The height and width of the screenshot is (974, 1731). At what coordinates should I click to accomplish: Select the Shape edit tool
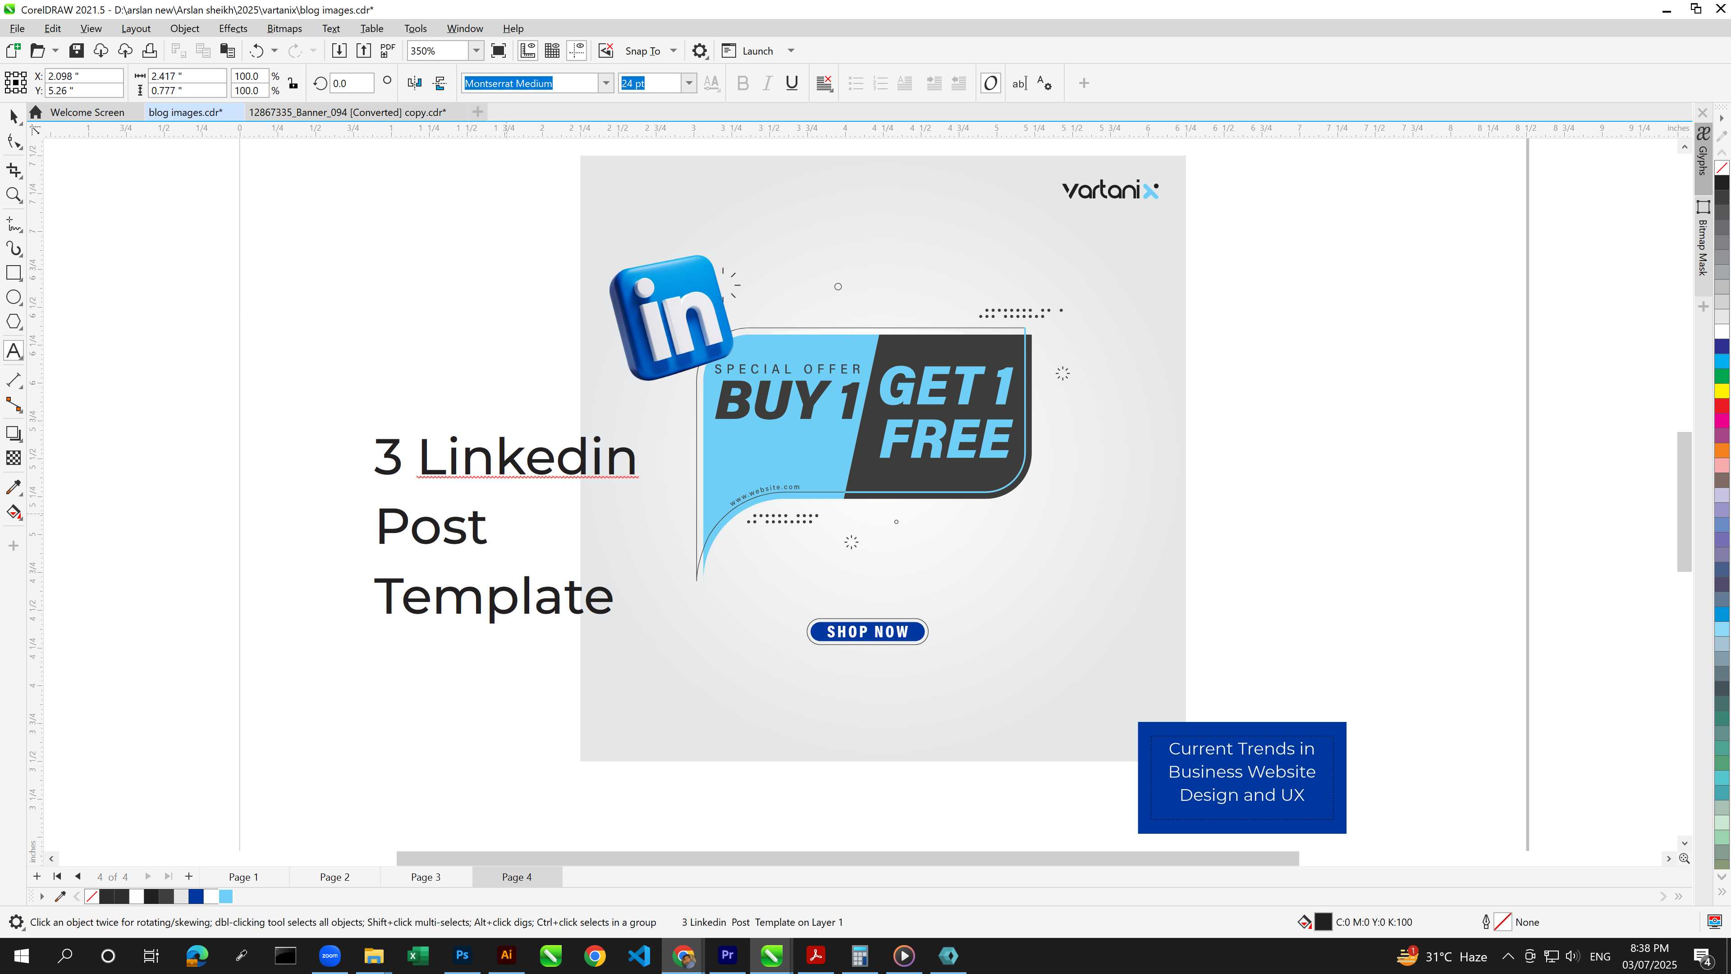click(x=14, y=142)
